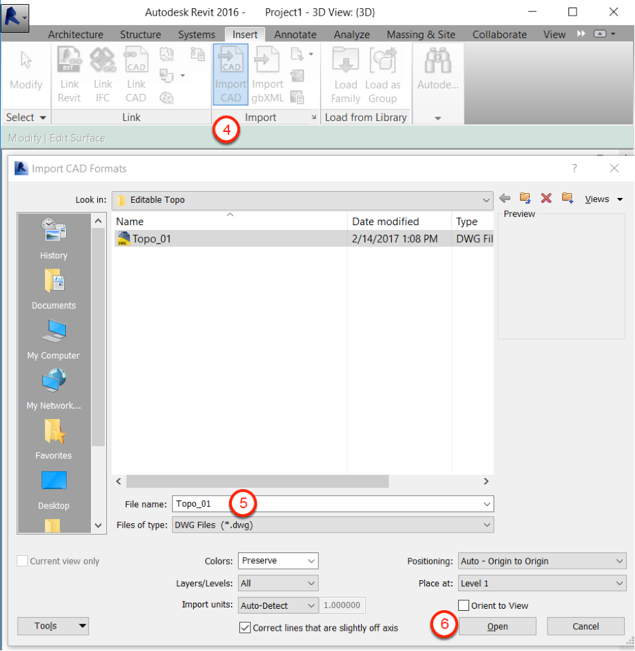Viewport: 635px width, 651px height.
Task: Open the Layers/Levels dropdown
Action: (278, 583)
